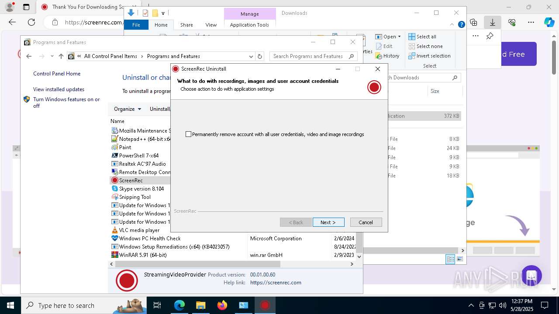559x314 pixels.
Task: Switch Explorer to details view
Action: coord(450,259)
